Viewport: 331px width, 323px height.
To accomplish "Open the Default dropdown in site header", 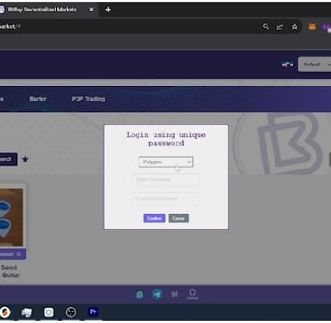I will click(x=314, y=64).
